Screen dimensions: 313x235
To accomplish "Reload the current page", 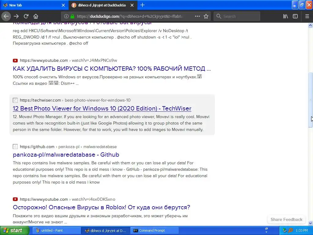I will tap(26, 17).
